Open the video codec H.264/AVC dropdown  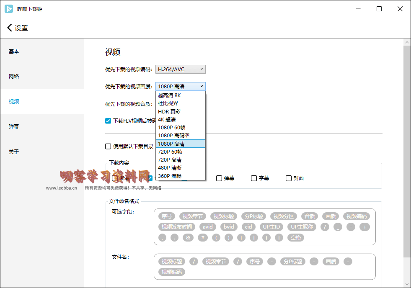[x=180, y=69]
